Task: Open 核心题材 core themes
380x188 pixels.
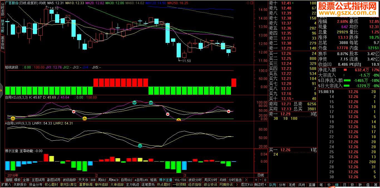Action: 51,185
